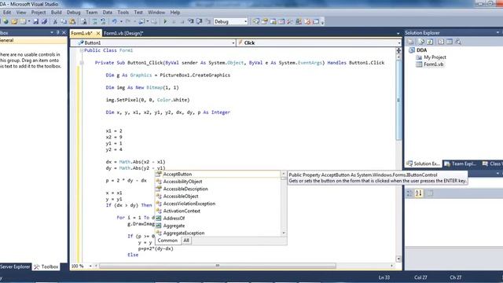Open the Edit menu
The height and width of the screenshot is (283, 503).
(7, 13)
